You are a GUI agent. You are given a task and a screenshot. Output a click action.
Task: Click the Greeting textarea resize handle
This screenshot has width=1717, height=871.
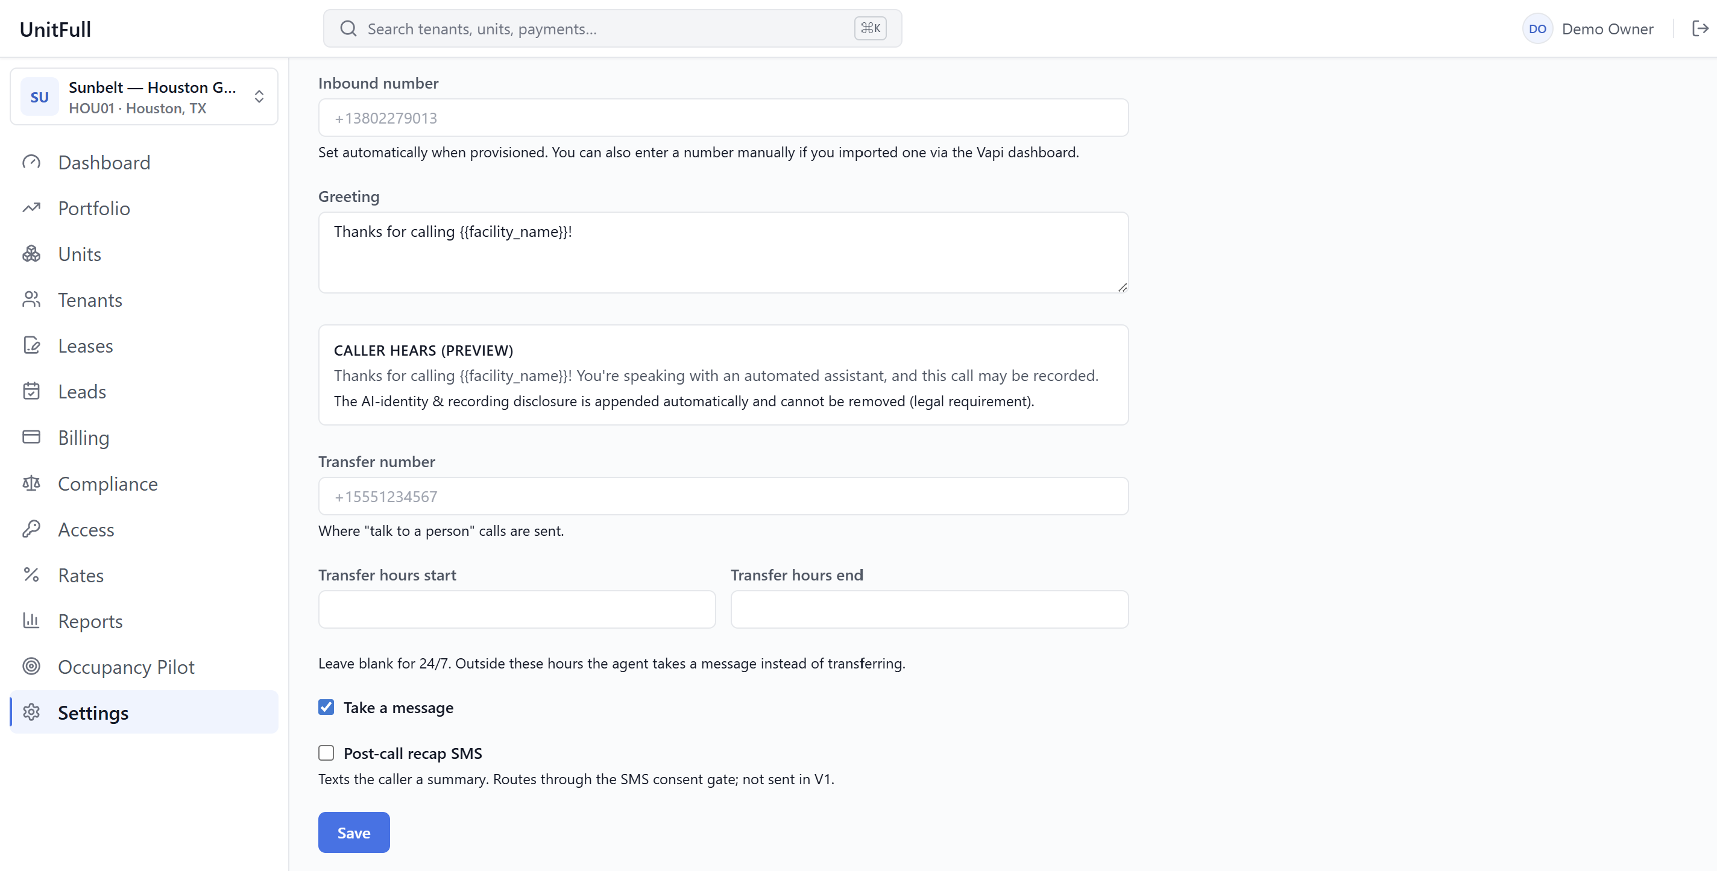(x=1123, y=288)
